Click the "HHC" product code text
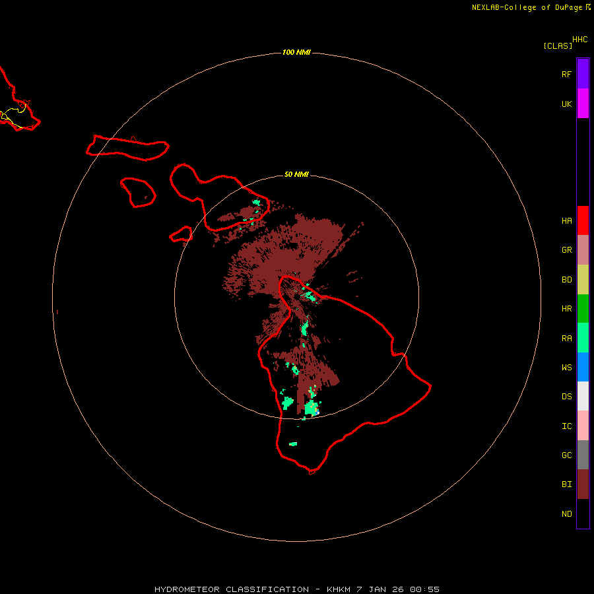Screen dimensions: 594x594 click(580, 40)
